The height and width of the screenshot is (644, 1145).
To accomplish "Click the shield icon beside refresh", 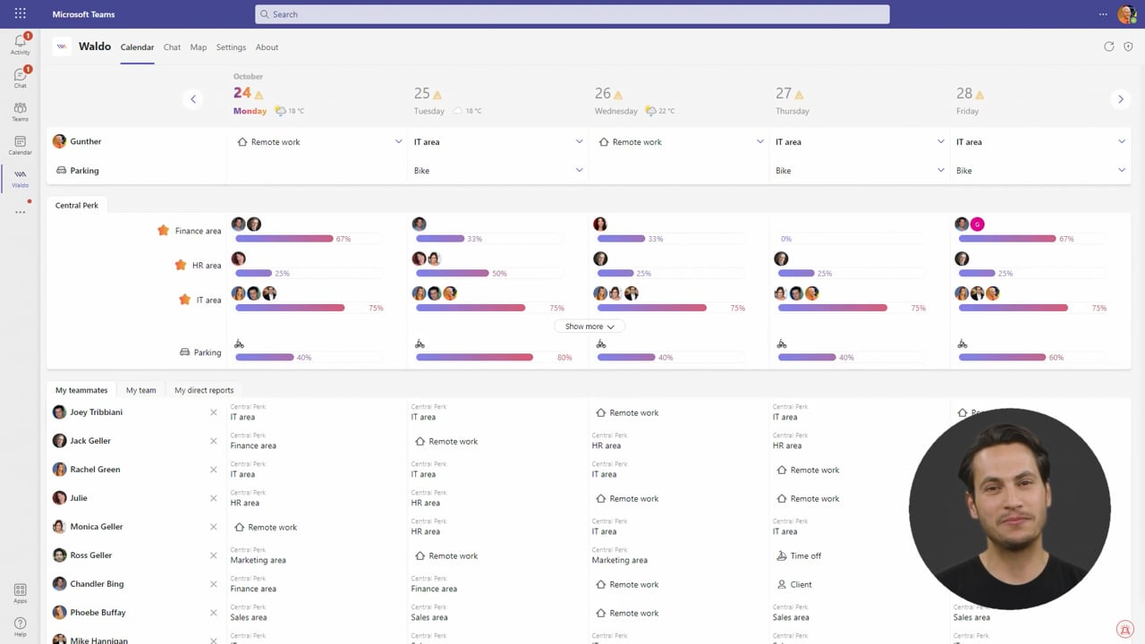I will click(x=1128, y=47).
